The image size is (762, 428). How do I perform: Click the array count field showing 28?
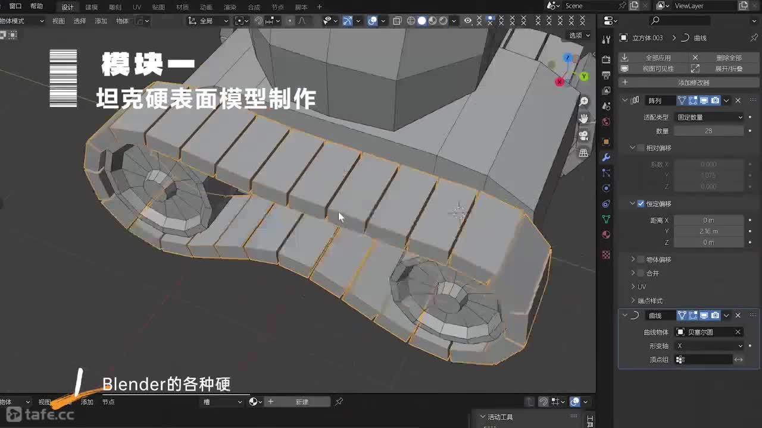(708, 131)
